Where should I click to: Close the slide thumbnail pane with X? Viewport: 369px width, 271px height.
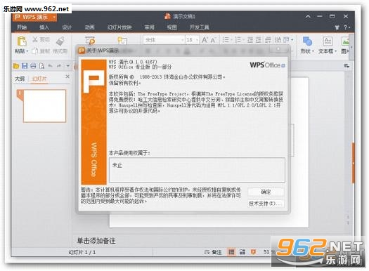click(67, 77)
